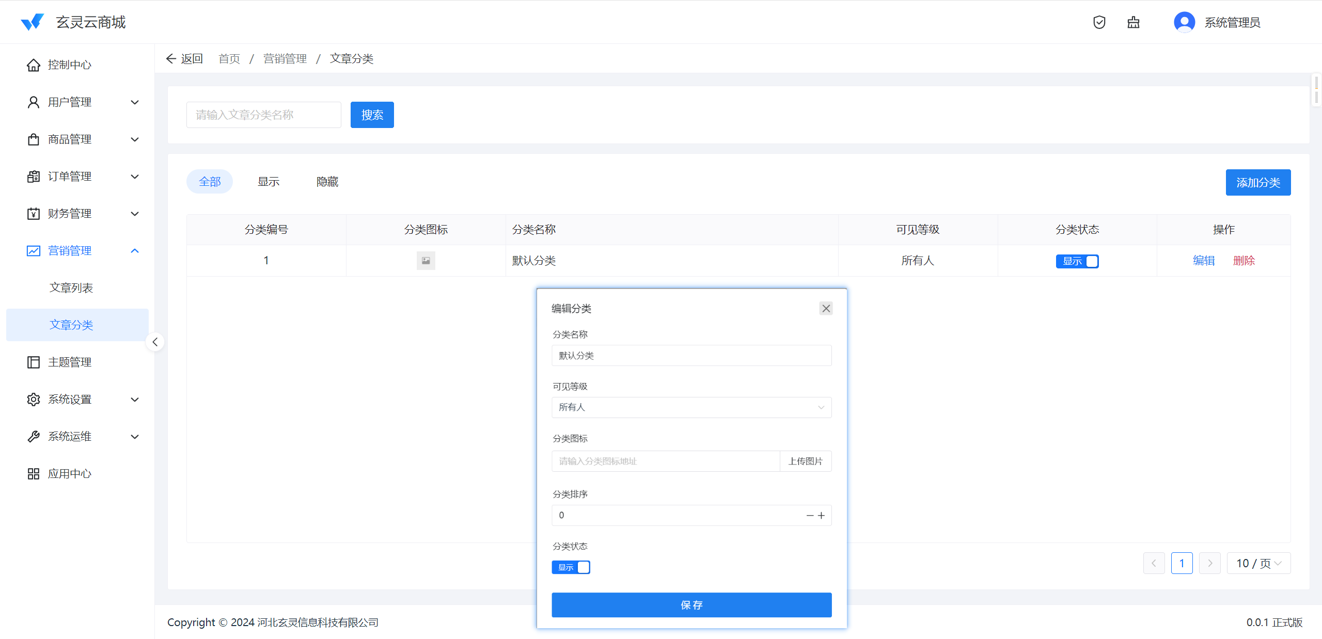Open 控制中心 from sidebar

pos(70,65)
